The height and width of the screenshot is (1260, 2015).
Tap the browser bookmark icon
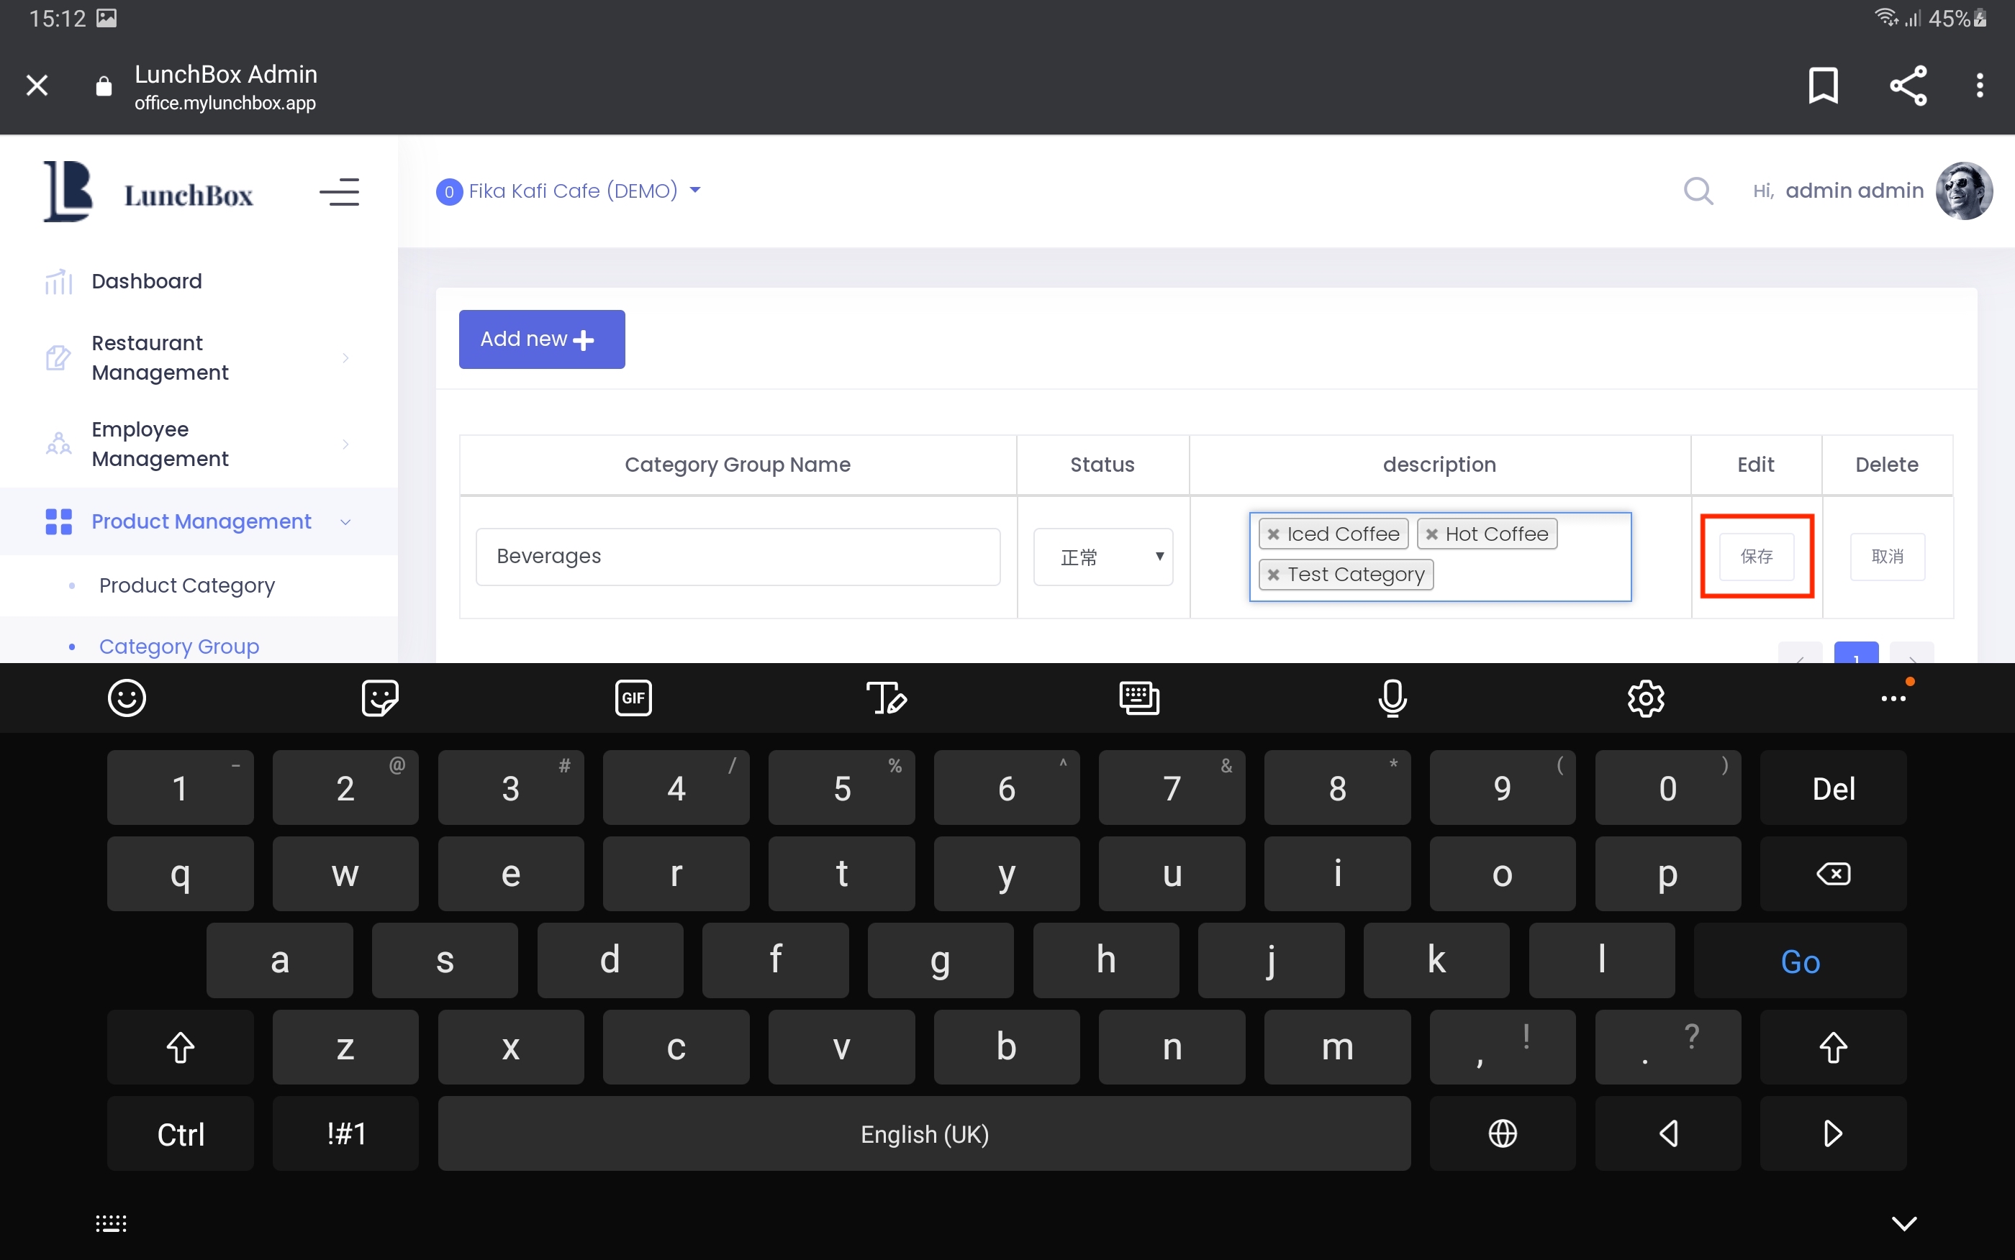(x=1822, y=85)
